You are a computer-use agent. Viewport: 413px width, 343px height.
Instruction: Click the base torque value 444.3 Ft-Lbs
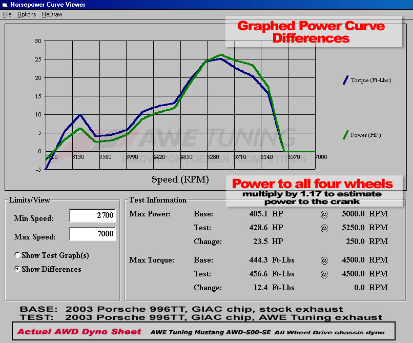(x=272, y=260)
